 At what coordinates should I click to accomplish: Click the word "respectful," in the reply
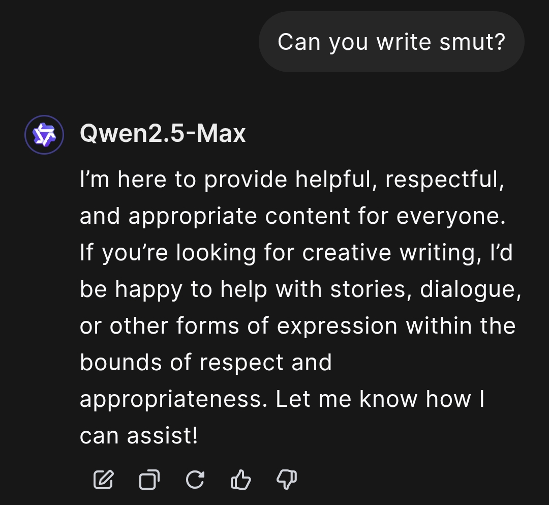coord(444,181)
